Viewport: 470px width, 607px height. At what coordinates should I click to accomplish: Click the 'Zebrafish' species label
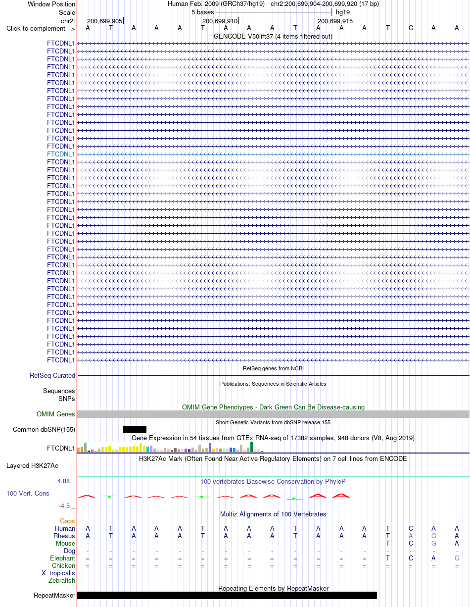tap(62, 581)
